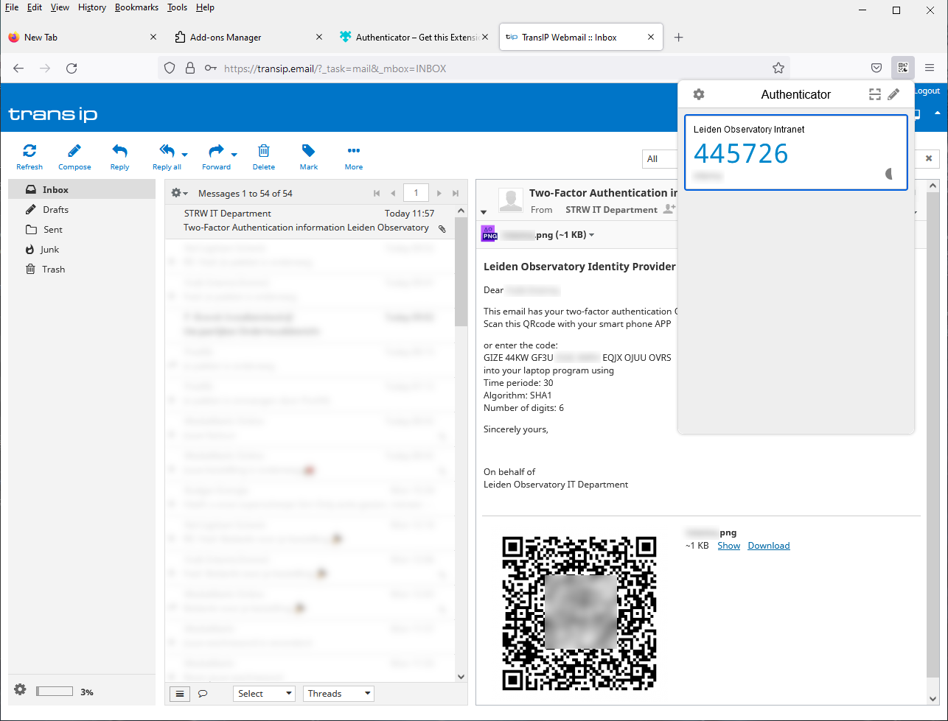
Task: Switch to the Add-ons Manager tab
Action: (226, 37)
